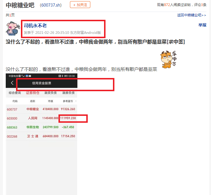Click profit value 17154.250
211x195 pixels.
coord(68,136)
